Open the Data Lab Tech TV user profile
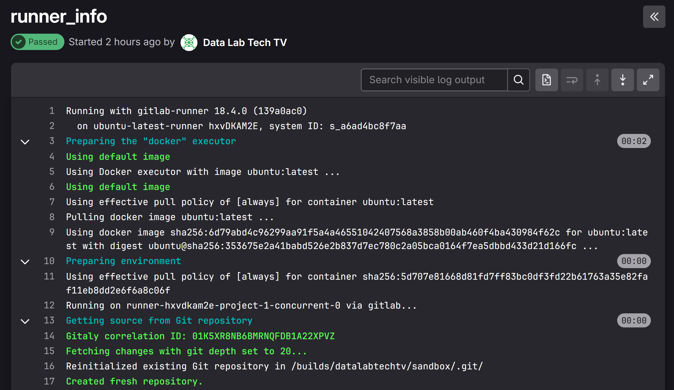 click(245, 42)
